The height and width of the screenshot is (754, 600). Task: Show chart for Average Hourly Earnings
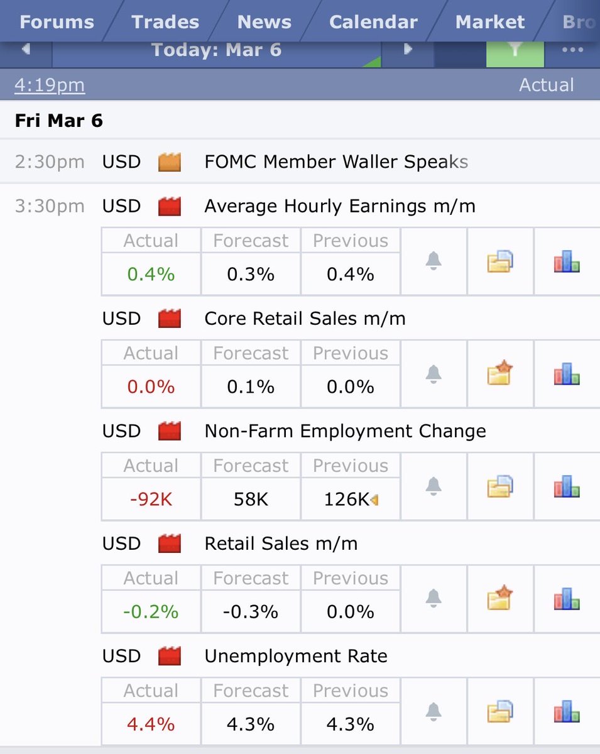(567, 261)
